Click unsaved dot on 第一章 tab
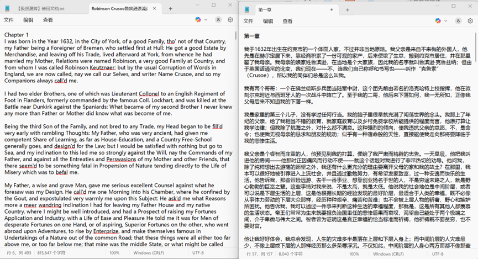The image size is (478, 259). tap(332, 10)
